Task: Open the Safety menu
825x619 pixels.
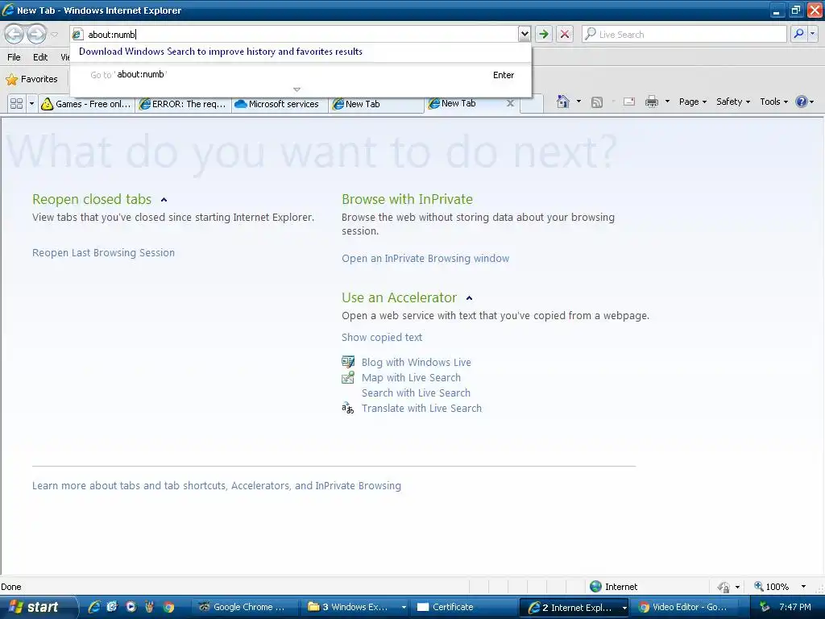Action: tap(733, 102)
